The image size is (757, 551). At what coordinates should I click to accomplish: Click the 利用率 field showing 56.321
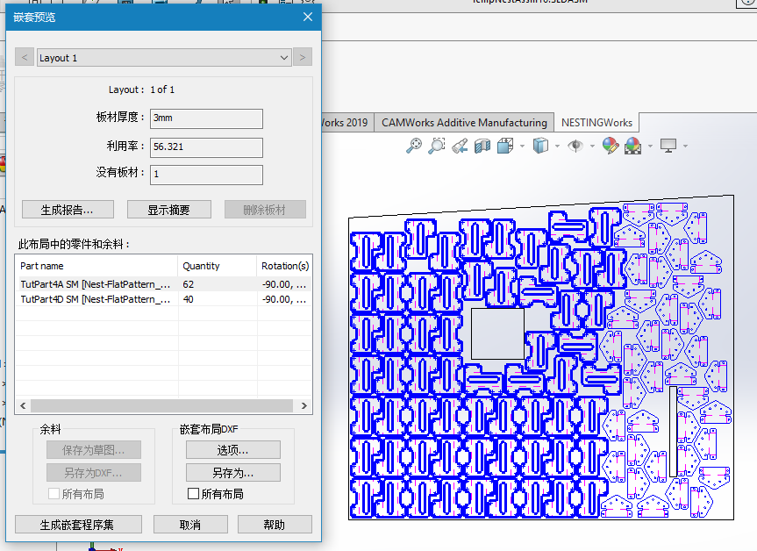(206, 147)
